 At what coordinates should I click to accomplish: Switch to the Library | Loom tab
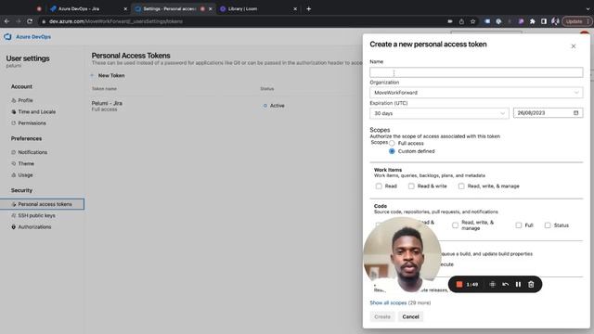click(258, 8)
